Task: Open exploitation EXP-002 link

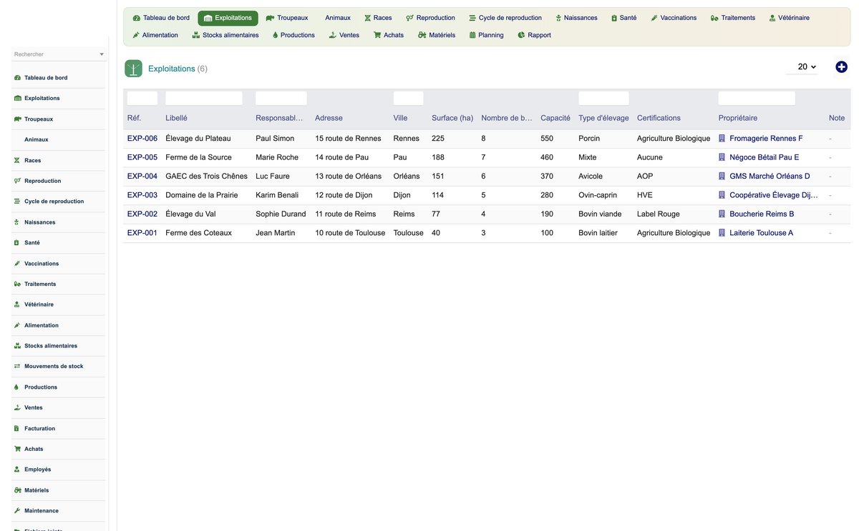Action: click(142, 214)
